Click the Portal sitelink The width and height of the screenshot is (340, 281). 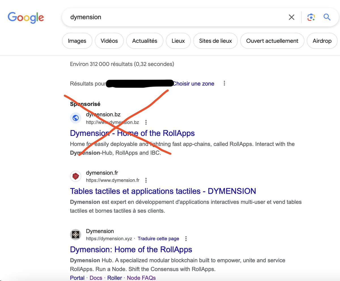(x=77, y=278)
